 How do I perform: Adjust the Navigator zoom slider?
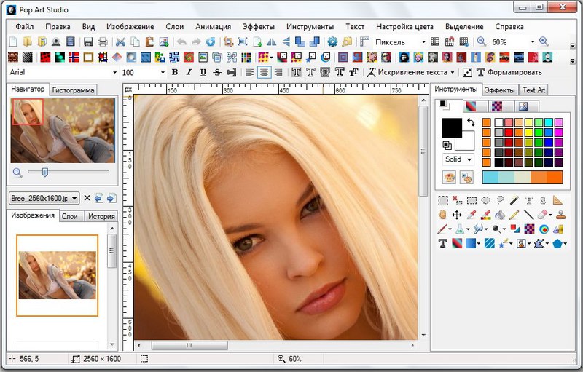(x=45, y=173)
